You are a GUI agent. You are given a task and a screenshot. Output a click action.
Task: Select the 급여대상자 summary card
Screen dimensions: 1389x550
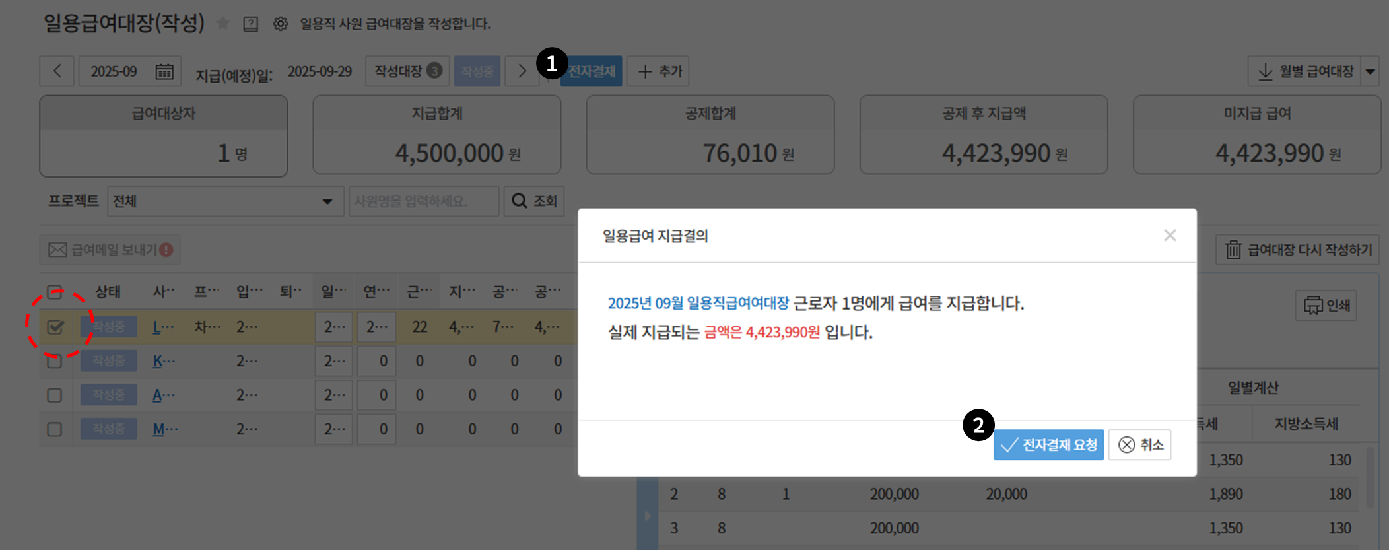coord(164,136)
